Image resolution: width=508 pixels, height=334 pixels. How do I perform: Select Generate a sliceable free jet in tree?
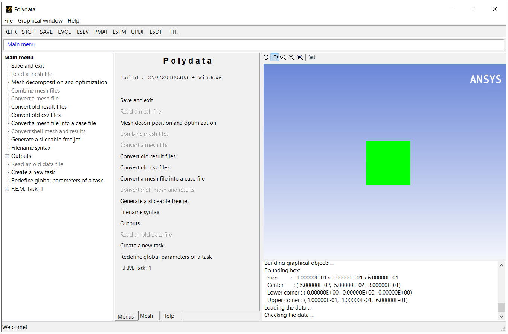click(46, 140)
